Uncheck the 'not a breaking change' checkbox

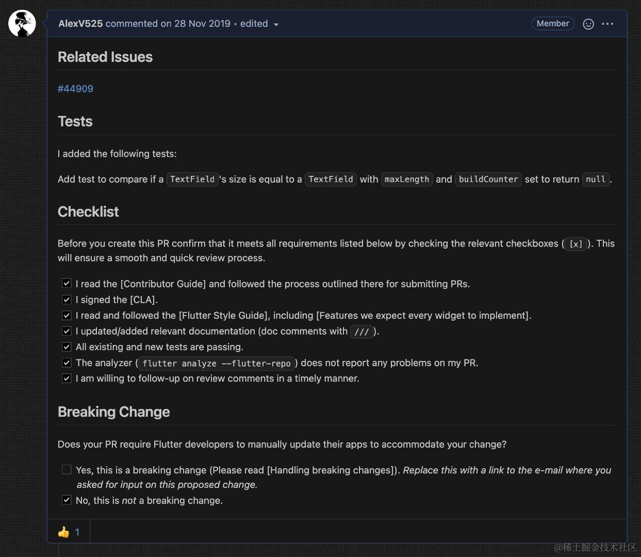(67, 500)
